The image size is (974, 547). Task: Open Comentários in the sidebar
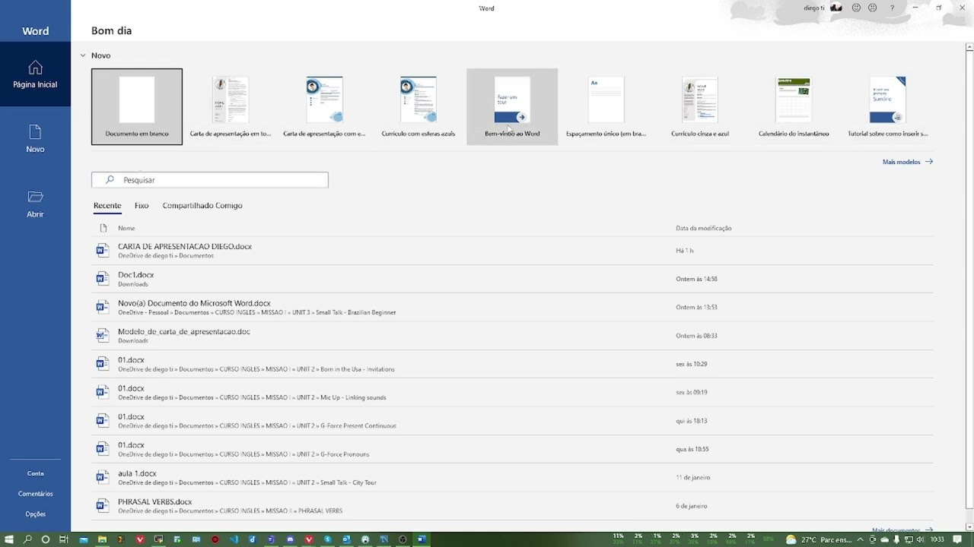[x=35, y=494]
